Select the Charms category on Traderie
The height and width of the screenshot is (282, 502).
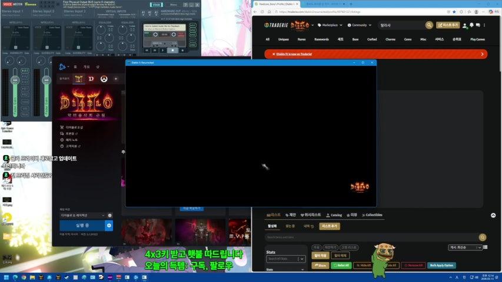pyautogui.click(x=390, y=39)
